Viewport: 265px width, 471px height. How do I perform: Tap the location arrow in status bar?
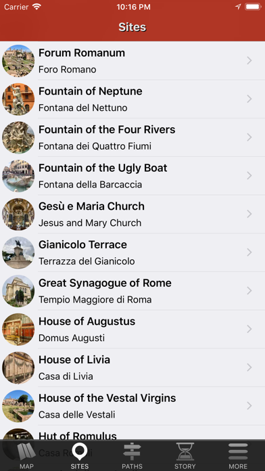click(238, 7)
